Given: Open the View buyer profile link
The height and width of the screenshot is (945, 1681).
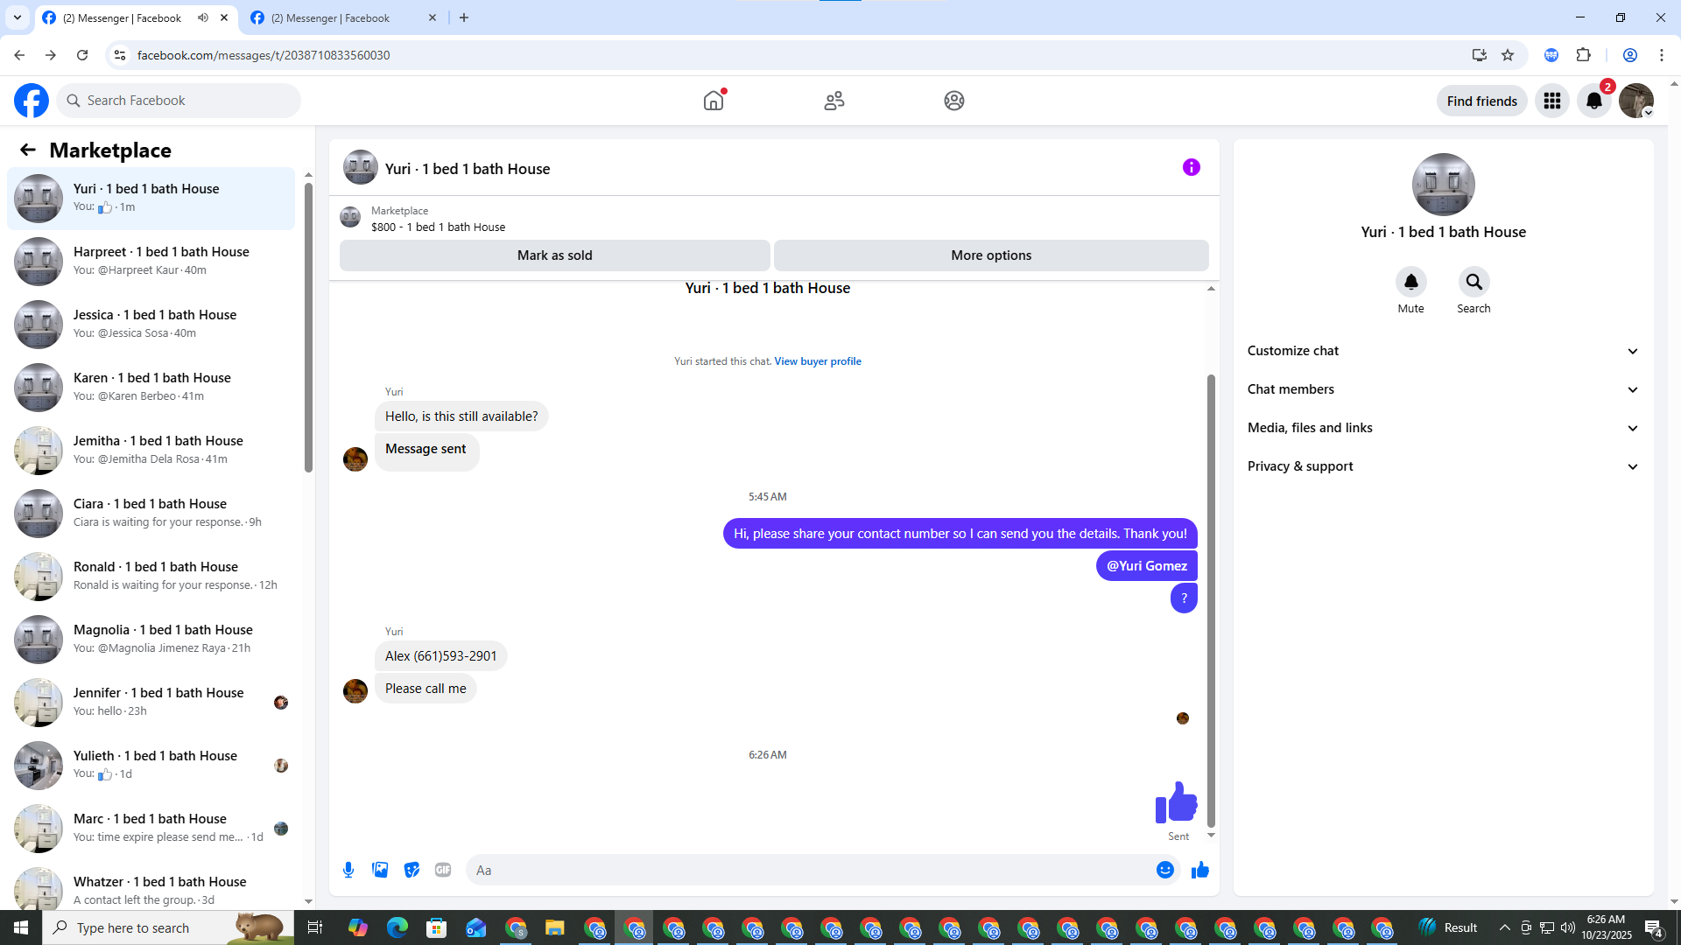Looking at the screenshot, I should tap(817, 361).
